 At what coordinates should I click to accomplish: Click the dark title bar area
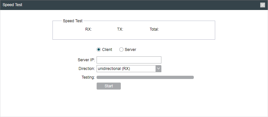pyautogui.click(x=134, y=5)
